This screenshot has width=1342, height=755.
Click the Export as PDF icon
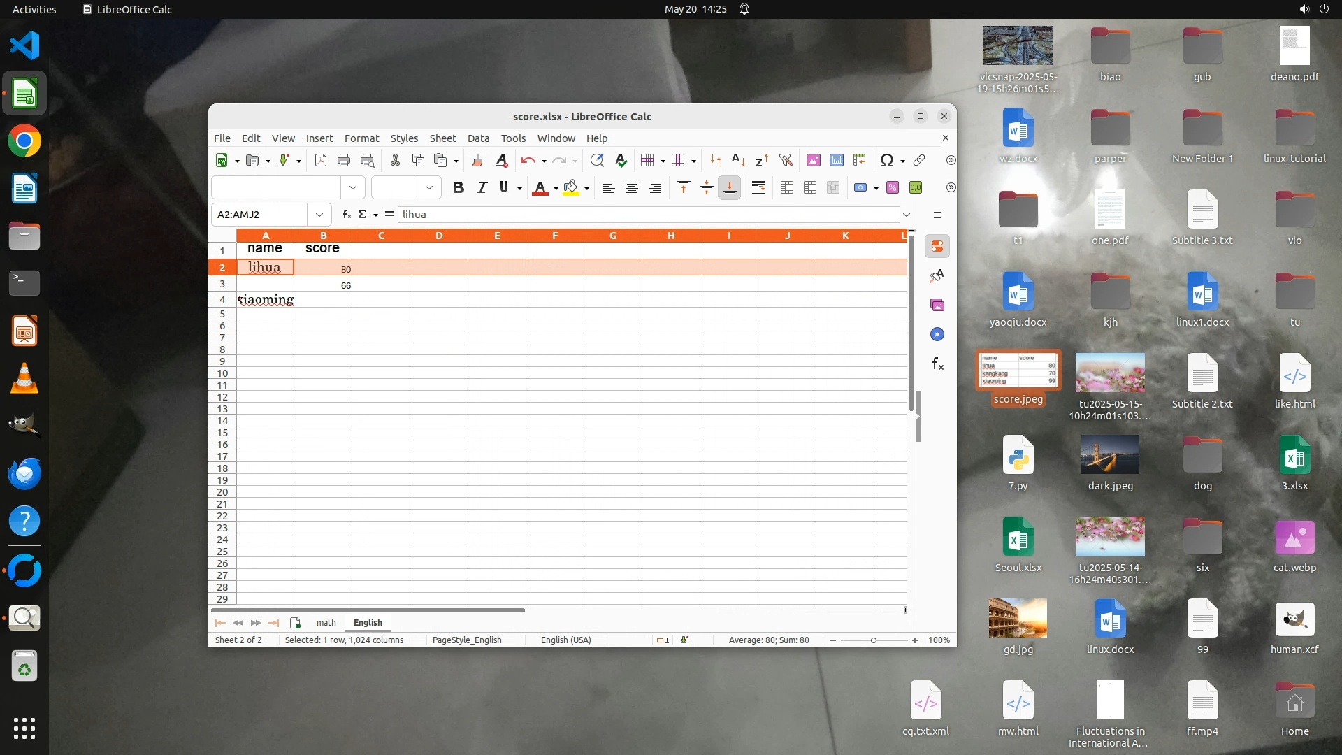pos(321,161)
